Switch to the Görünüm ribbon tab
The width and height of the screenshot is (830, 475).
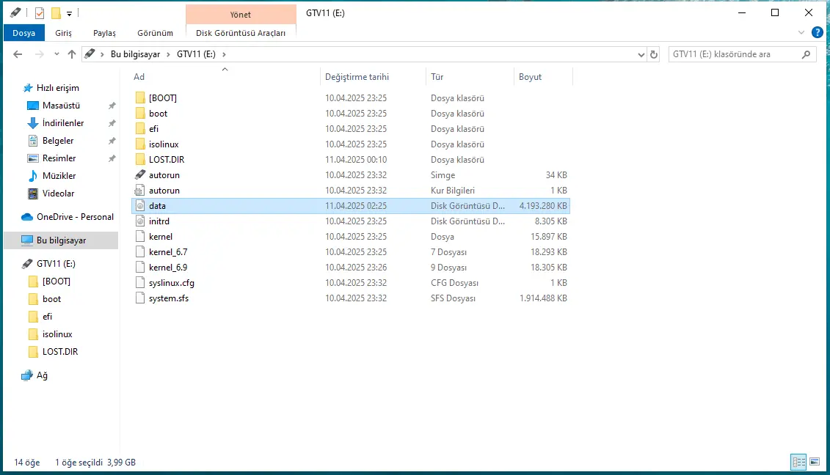pos(155,33)
